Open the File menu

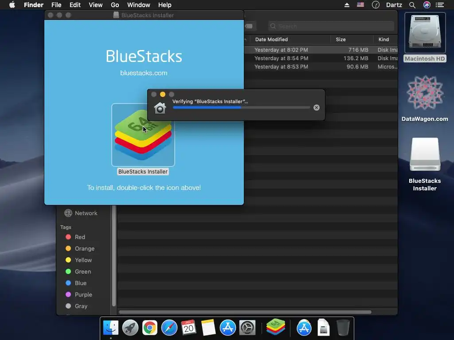56,5
